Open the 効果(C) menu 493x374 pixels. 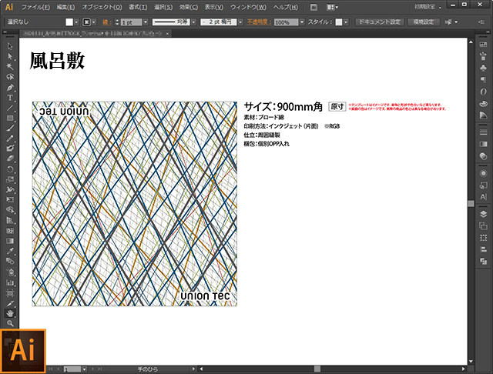189,7
